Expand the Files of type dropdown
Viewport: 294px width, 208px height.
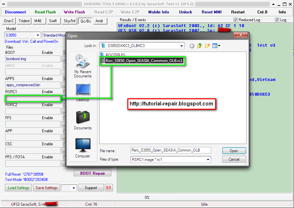pyautogui.click(x=208, y=159)
